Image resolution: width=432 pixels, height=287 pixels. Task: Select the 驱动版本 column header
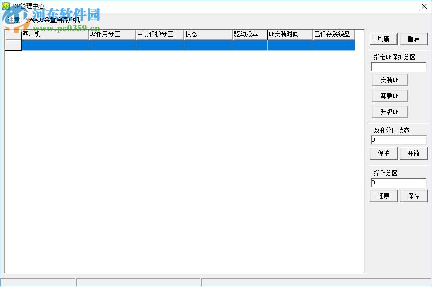click(x=250, y=35)
